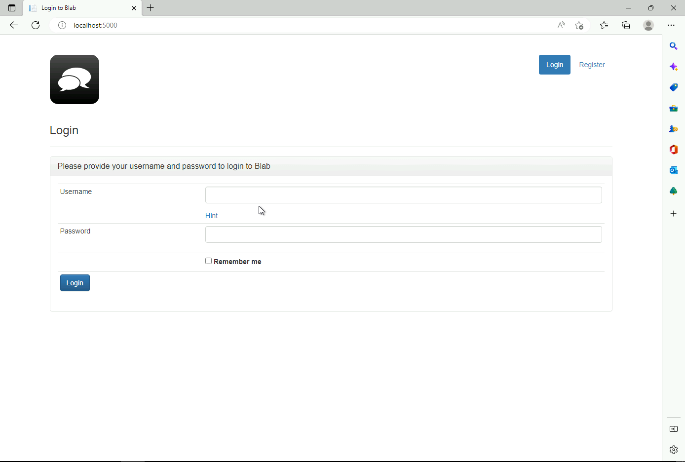Click the Remember me label text
The image size is (685, 462).
click(237, 262)
